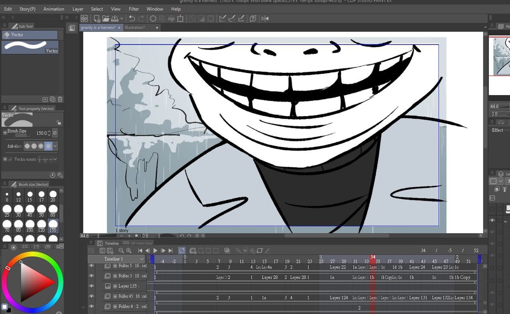Image resolution: width=510 pixels, height=314 pixels.
Task: Open the Animation menu
Action: (x=54, y=9)
